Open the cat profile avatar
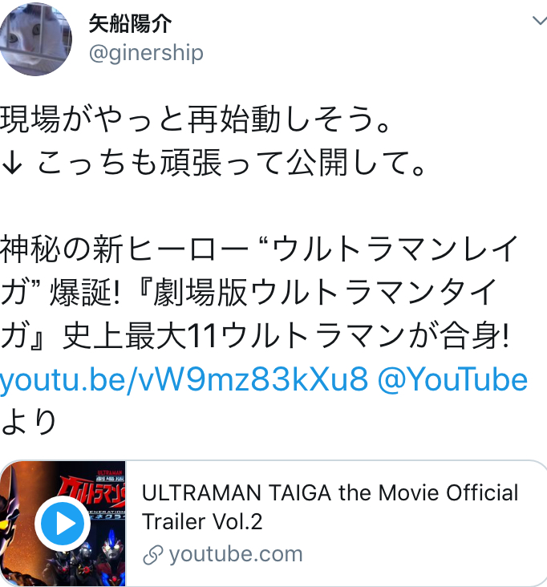The height and width of the screenshot is (587, 547). [x=35, y=39]
